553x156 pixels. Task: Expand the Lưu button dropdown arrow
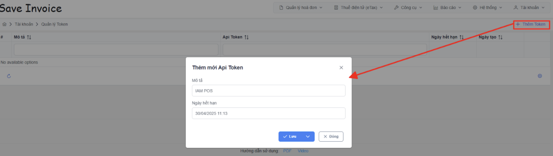click(x=308, y=137)
